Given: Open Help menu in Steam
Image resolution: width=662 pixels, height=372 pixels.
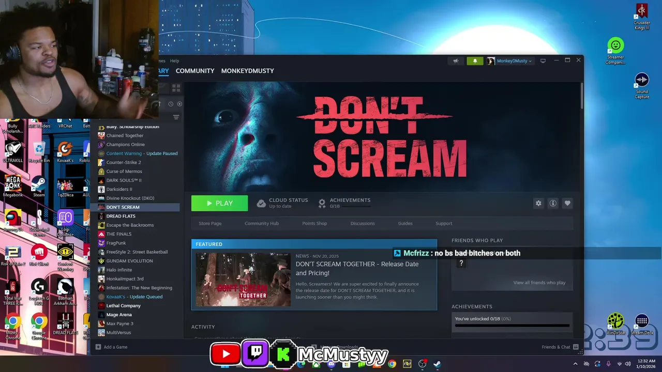Looking at the screenshot, I should (x=174, y=61).
